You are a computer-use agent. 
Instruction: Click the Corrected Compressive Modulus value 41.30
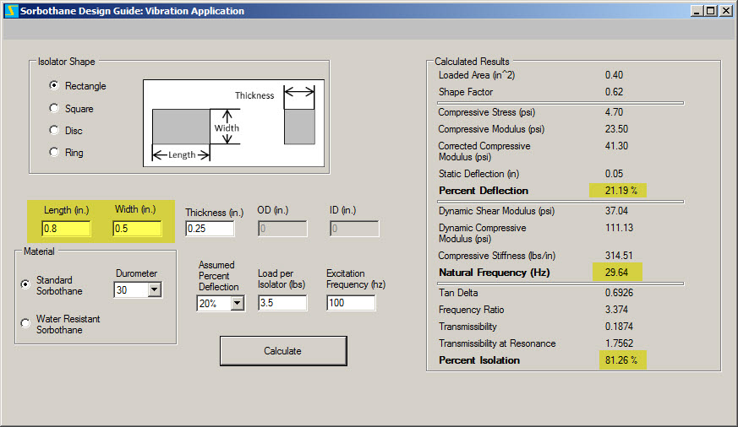coord(616,146)
